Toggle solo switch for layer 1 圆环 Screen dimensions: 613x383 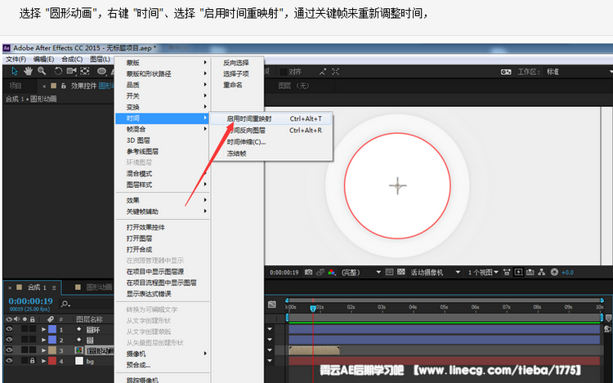point(25,329)
